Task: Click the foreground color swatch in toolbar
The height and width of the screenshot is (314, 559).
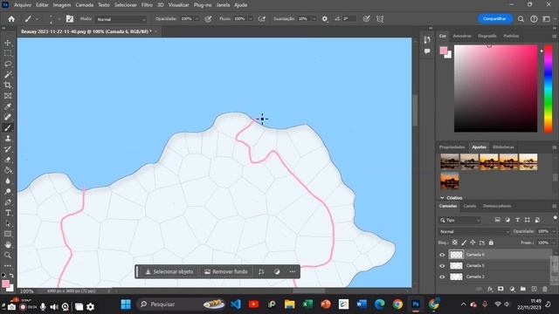Action: pyautogui.click(x=5, y=283)
